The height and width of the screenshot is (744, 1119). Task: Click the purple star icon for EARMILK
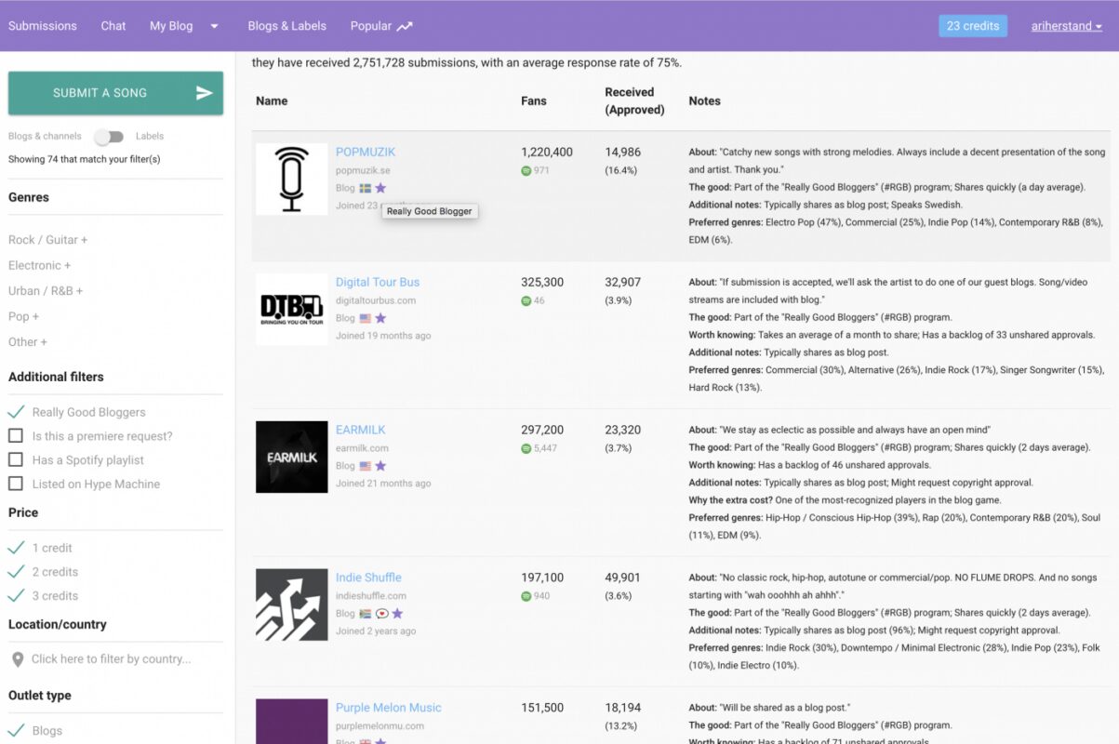(380, 466)
